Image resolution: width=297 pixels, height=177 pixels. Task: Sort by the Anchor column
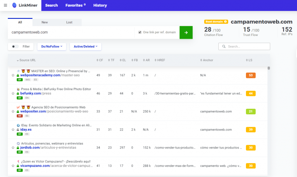point(207,60)
